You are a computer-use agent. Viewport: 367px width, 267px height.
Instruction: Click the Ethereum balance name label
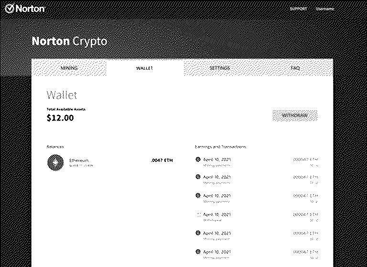pos(79,160)
